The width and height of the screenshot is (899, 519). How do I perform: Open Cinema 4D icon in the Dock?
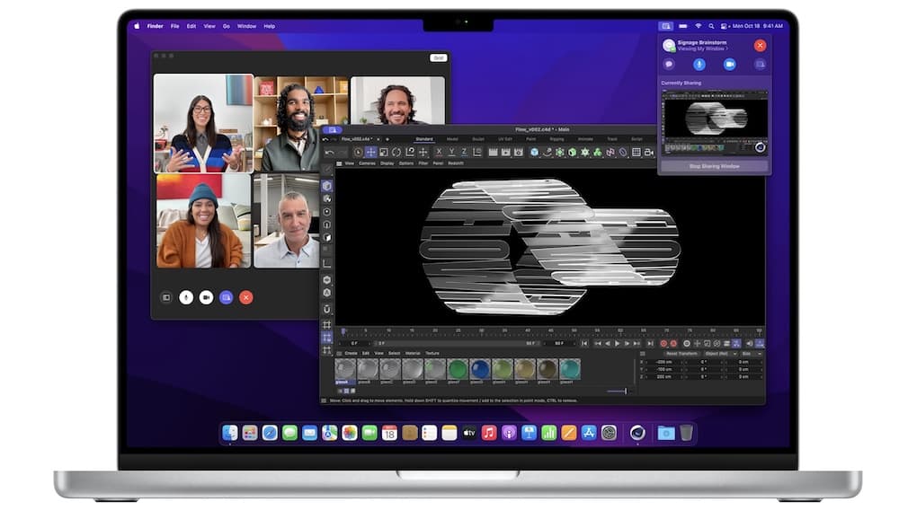click(637, 433)
